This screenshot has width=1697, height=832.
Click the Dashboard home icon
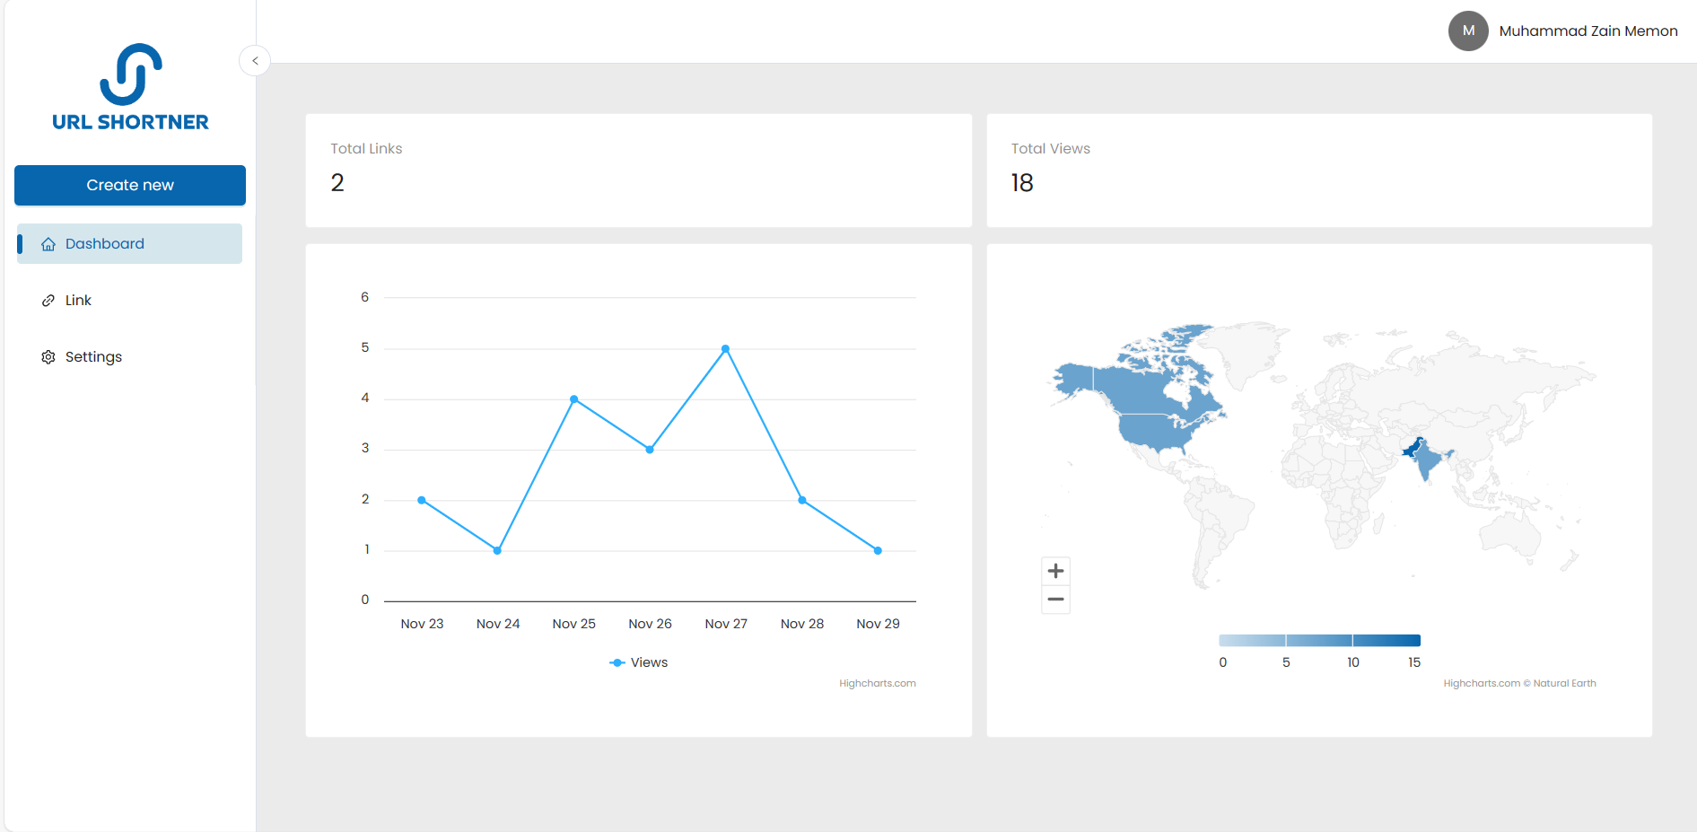tap(48, 244)
